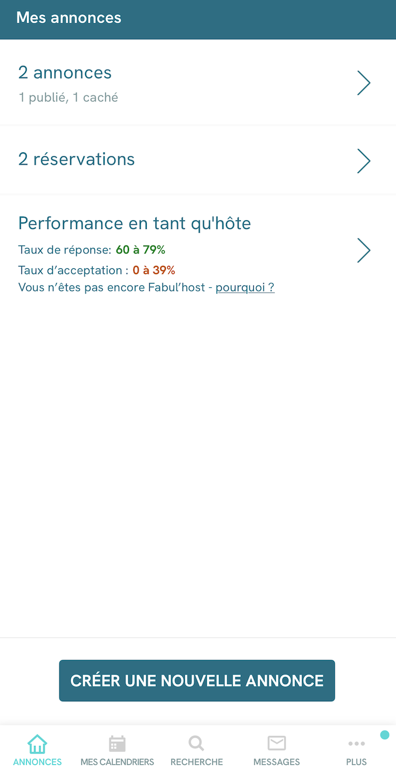The width and height of the screenshot is (396, 778).
Task: Click the green response rate "60 à 79%"
Action: pyautogui.click(x=140, y=250)
